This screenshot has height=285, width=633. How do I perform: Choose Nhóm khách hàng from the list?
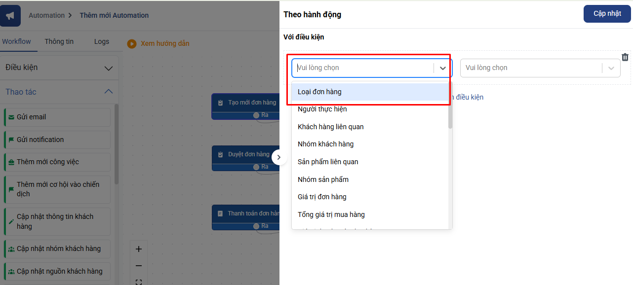coord(326,144)
